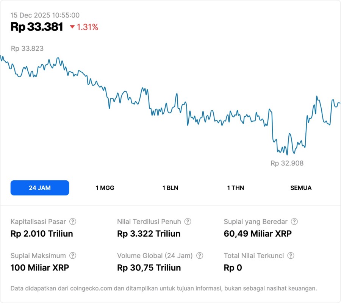Click the question mark next to Suplai yang Beredar
This screenshot has width=341, height=303.
(x=294, y=222)
